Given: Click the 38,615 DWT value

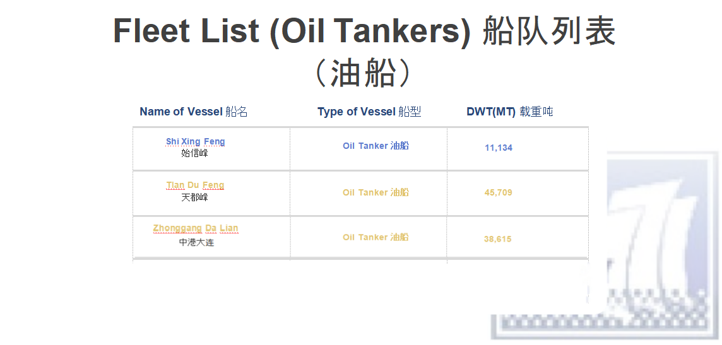Looking at the screenshot, I should (498, 239).
